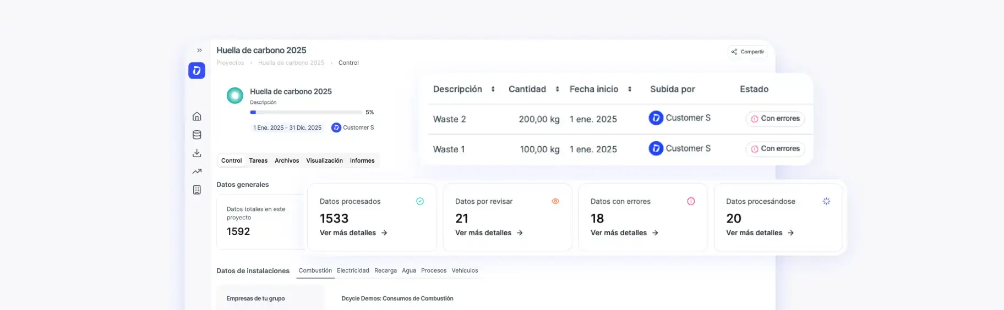Select the Waste 1 row description
Image resolution: width=1004 pixels, height=310 pixels.
pyautogui.click(x=449, y=150)
